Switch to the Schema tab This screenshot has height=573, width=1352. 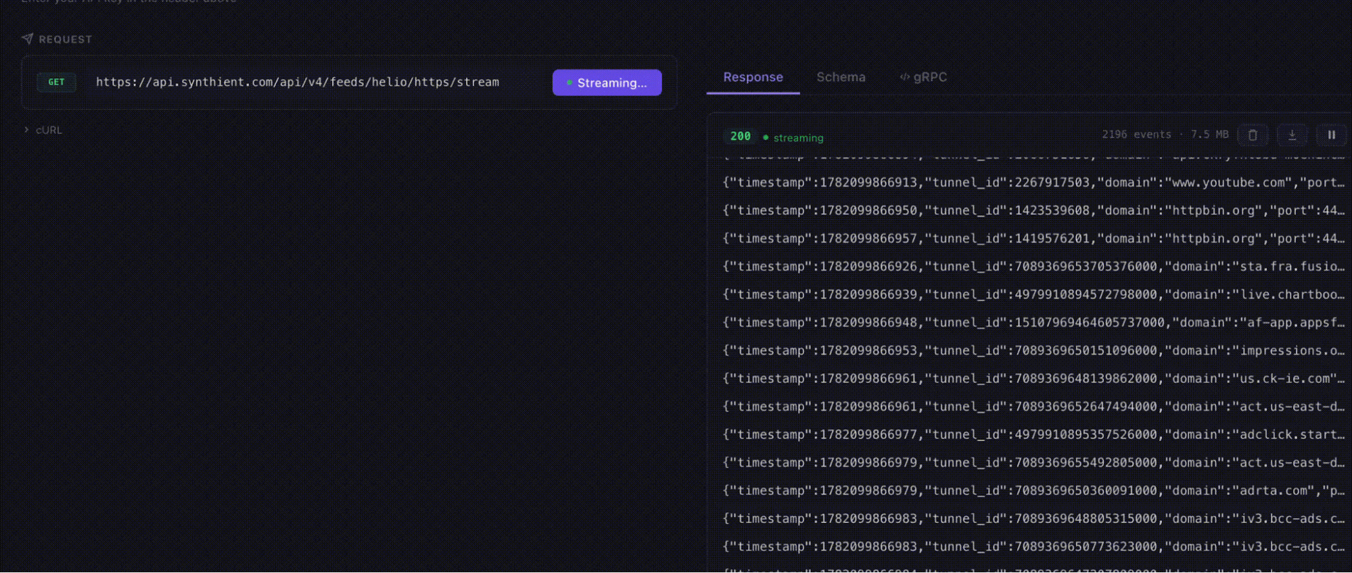tap(841, 77)
